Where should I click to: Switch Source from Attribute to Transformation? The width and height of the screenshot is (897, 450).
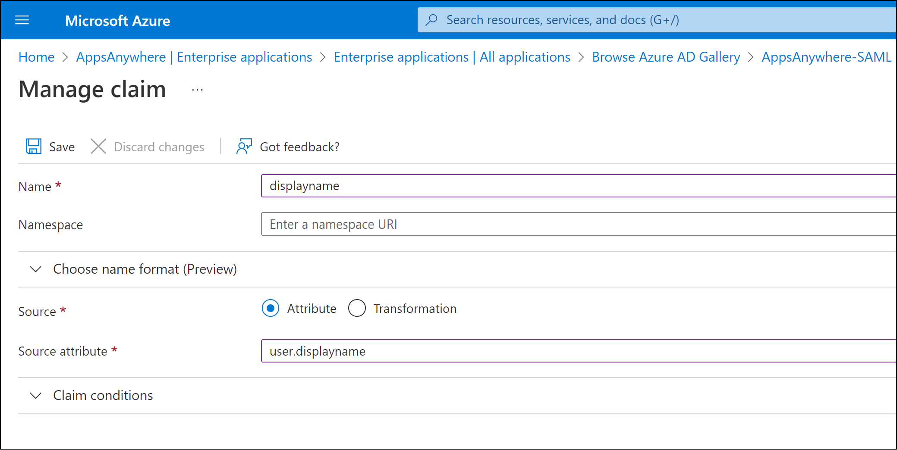pos(357,308)
